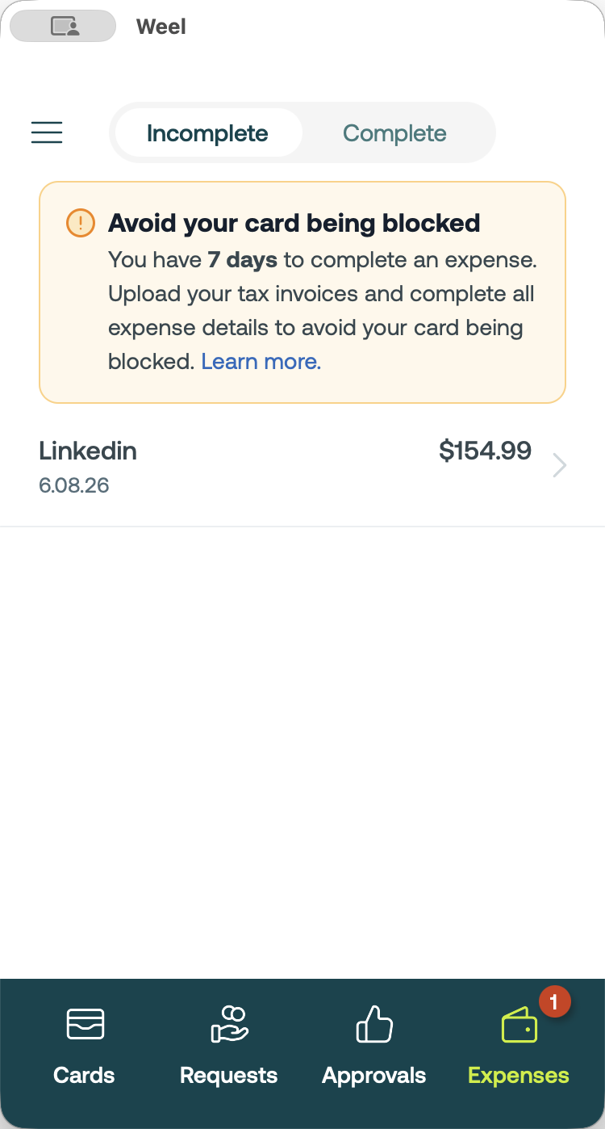The height and width of the screenshot is (1129, 605).
Task: Click the hand-with-coins Requests icon
Action: click(229, 1024)
